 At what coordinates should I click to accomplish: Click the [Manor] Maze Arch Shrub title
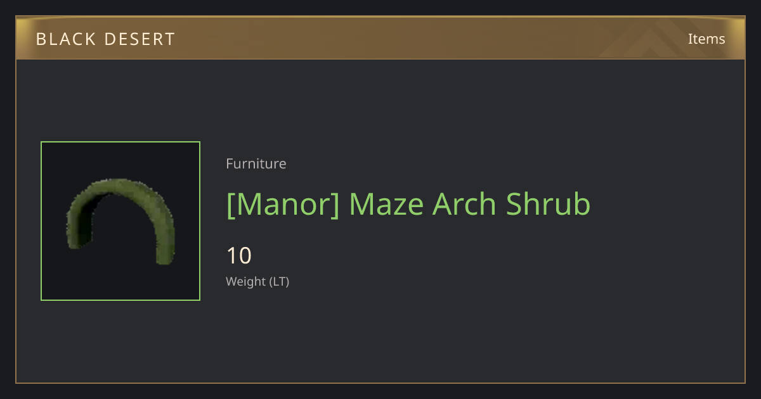(408, 204)
